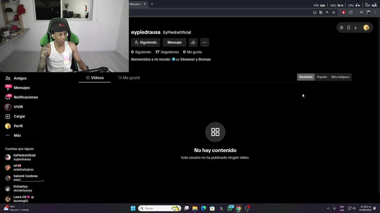
Task: Open the Chrome three-dot menu
Action: click(376, 12)
